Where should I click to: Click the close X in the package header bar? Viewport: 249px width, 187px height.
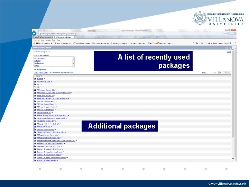[x=231, y=48]
